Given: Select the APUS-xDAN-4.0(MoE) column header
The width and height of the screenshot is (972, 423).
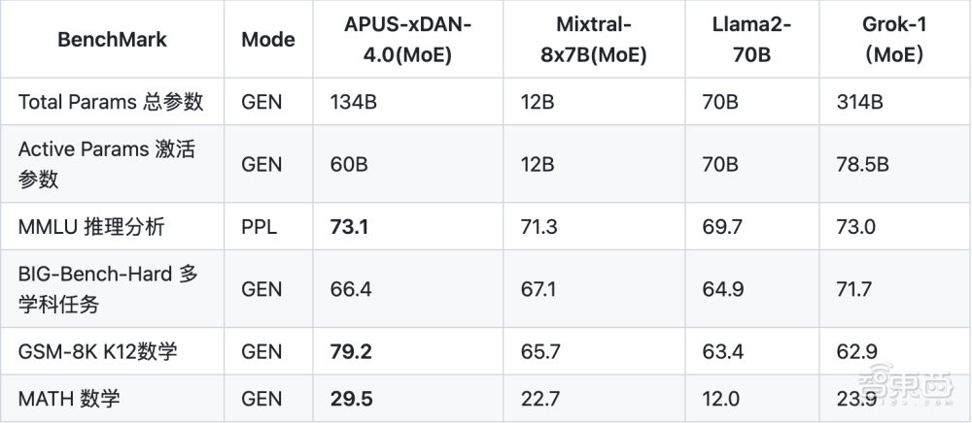Looking at the screenshot, I should point(407,40).
